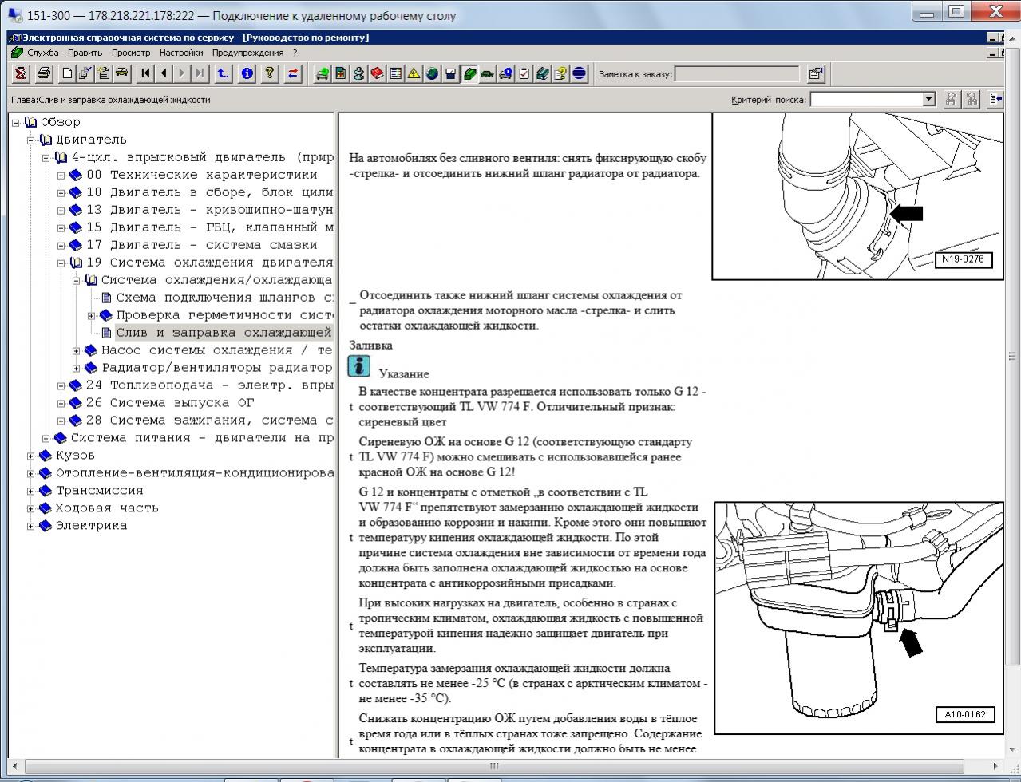The width and height of the screenshot is (1021, 782).
Task: Open the Предупреждения menu
Action: (x=247, y=53)
